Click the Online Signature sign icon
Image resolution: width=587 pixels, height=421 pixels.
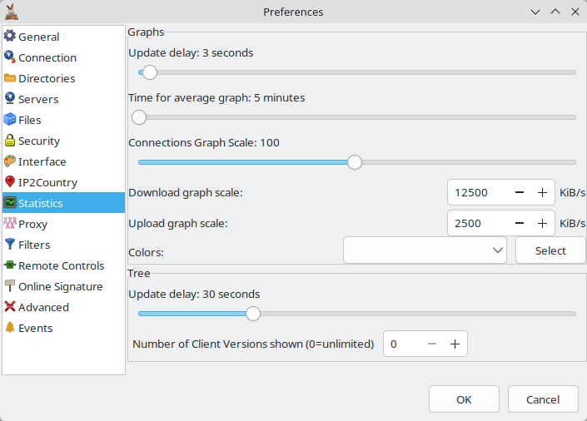pos(10,286)
